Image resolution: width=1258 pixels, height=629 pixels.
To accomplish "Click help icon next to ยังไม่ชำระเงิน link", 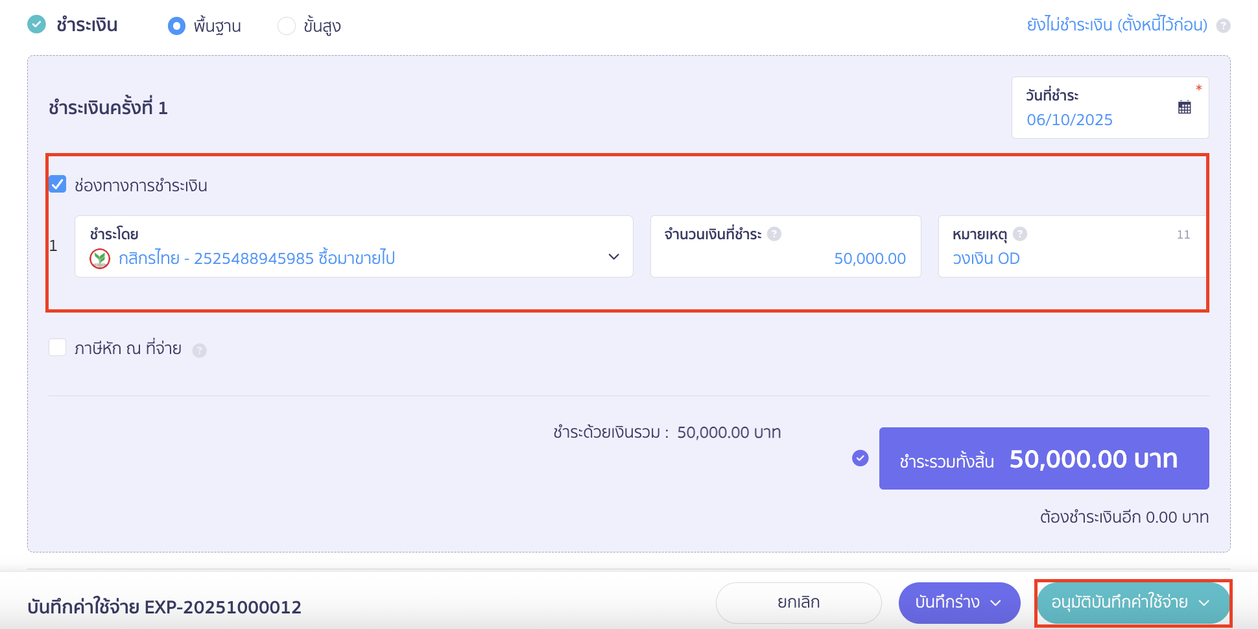I will pyautogui.click(x=1224, y=25).
